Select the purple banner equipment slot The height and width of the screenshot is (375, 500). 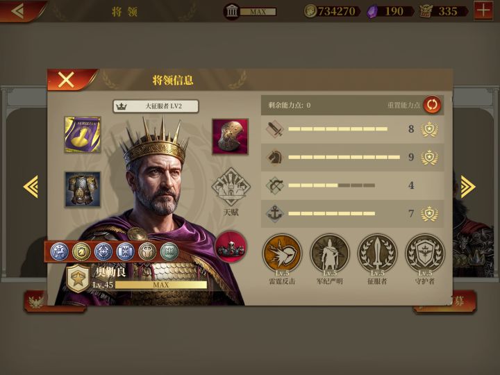click(83, 135)
